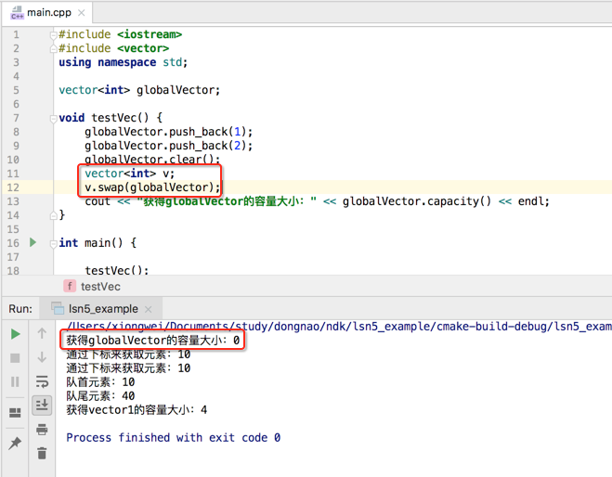Image resolution: width=612 pixels, height=477 pixels.
Task: Close the lsn5_example run tab
Action: pyautogui.click(x=148, y=309)
